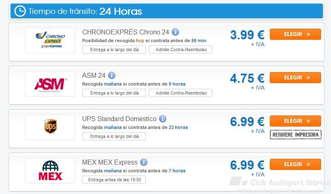Click the Chrono Exprés carrier logo
The image size is (331, 194).
click(x=50, y=41)
